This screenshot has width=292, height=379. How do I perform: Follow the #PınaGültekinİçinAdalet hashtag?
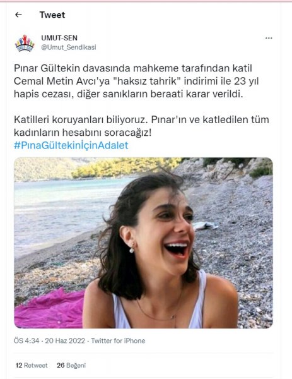(71, 145)
